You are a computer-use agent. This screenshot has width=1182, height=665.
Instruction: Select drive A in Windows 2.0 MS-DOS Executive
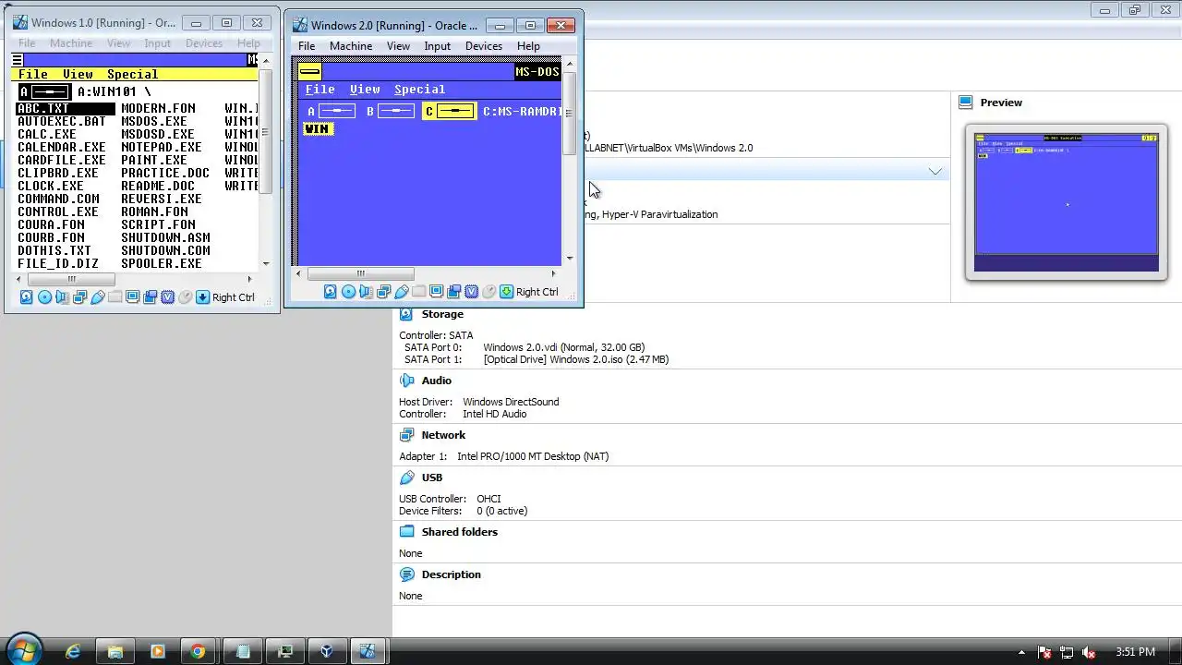click(x=331, y=111)
